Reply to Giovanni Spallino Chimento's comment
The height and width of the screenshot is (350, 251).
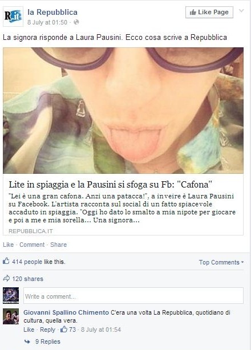click(47, 329)
